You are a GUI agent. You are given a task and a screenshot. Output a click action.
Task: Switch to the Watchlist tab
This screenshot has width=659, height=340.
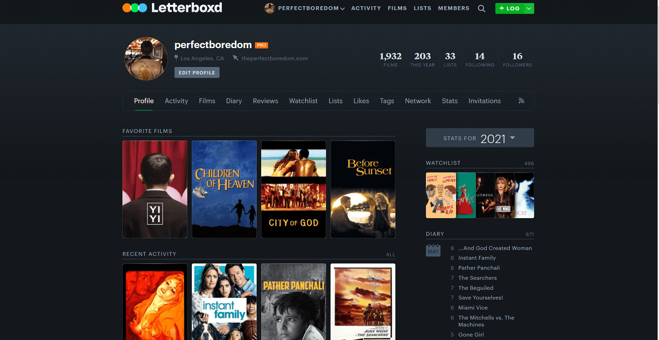(x=303, y=101)
